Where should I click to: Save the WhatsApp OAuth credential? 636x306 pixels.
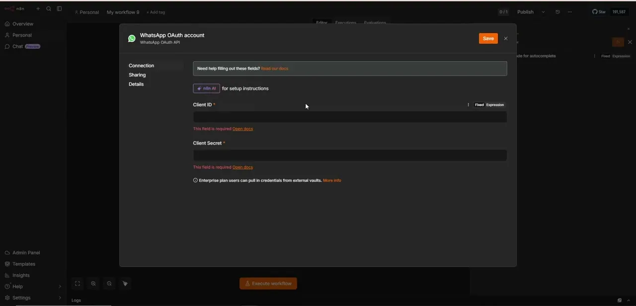(x=488, y=38)
